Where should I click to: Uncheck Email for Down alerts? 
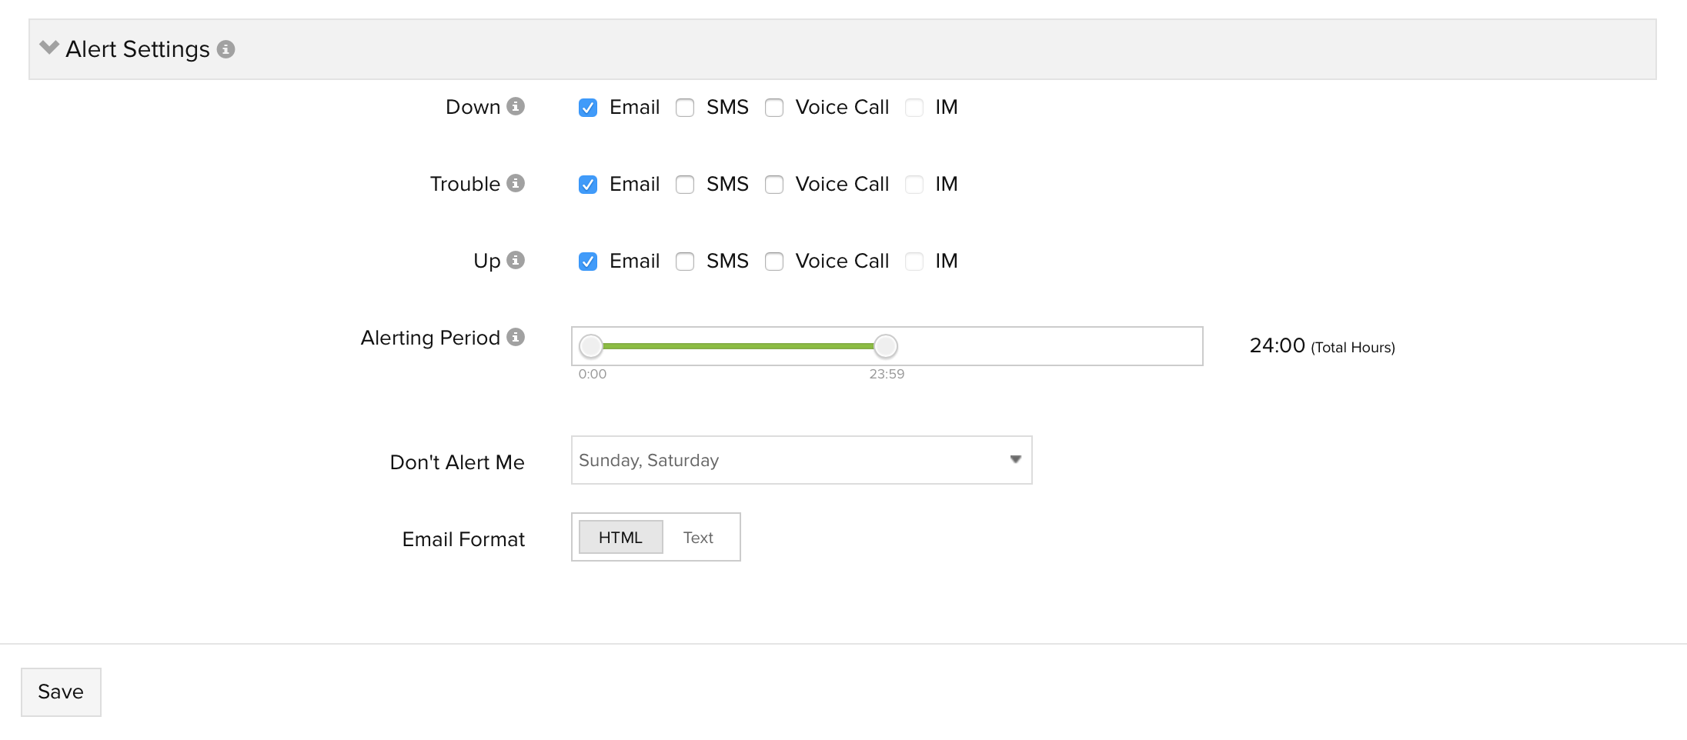coord(588,108)
